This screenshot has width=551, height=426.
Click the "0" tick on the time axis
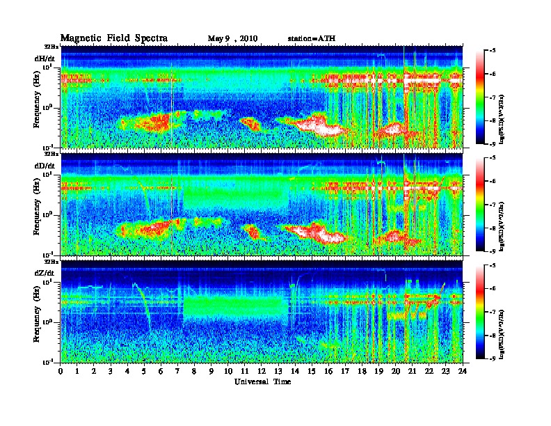click(61, 371)
